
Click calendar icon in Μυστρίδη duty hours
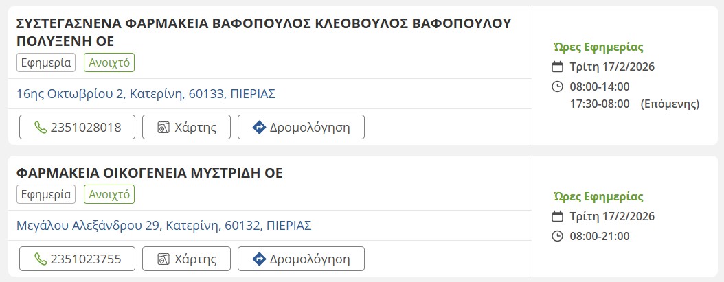(x=558, y=217)
